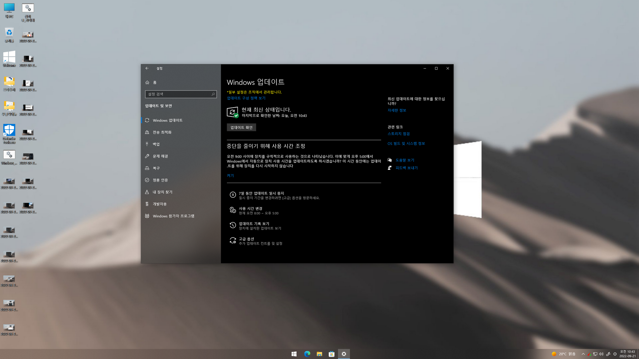639x359 pixels.
Task: Select 문제 해결 in sidebar
Action: [181, 156]
